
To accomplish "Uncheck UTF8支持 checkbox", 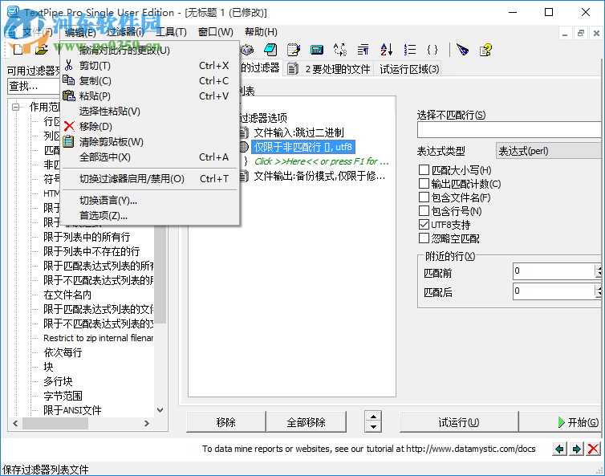I will [424, 224].
